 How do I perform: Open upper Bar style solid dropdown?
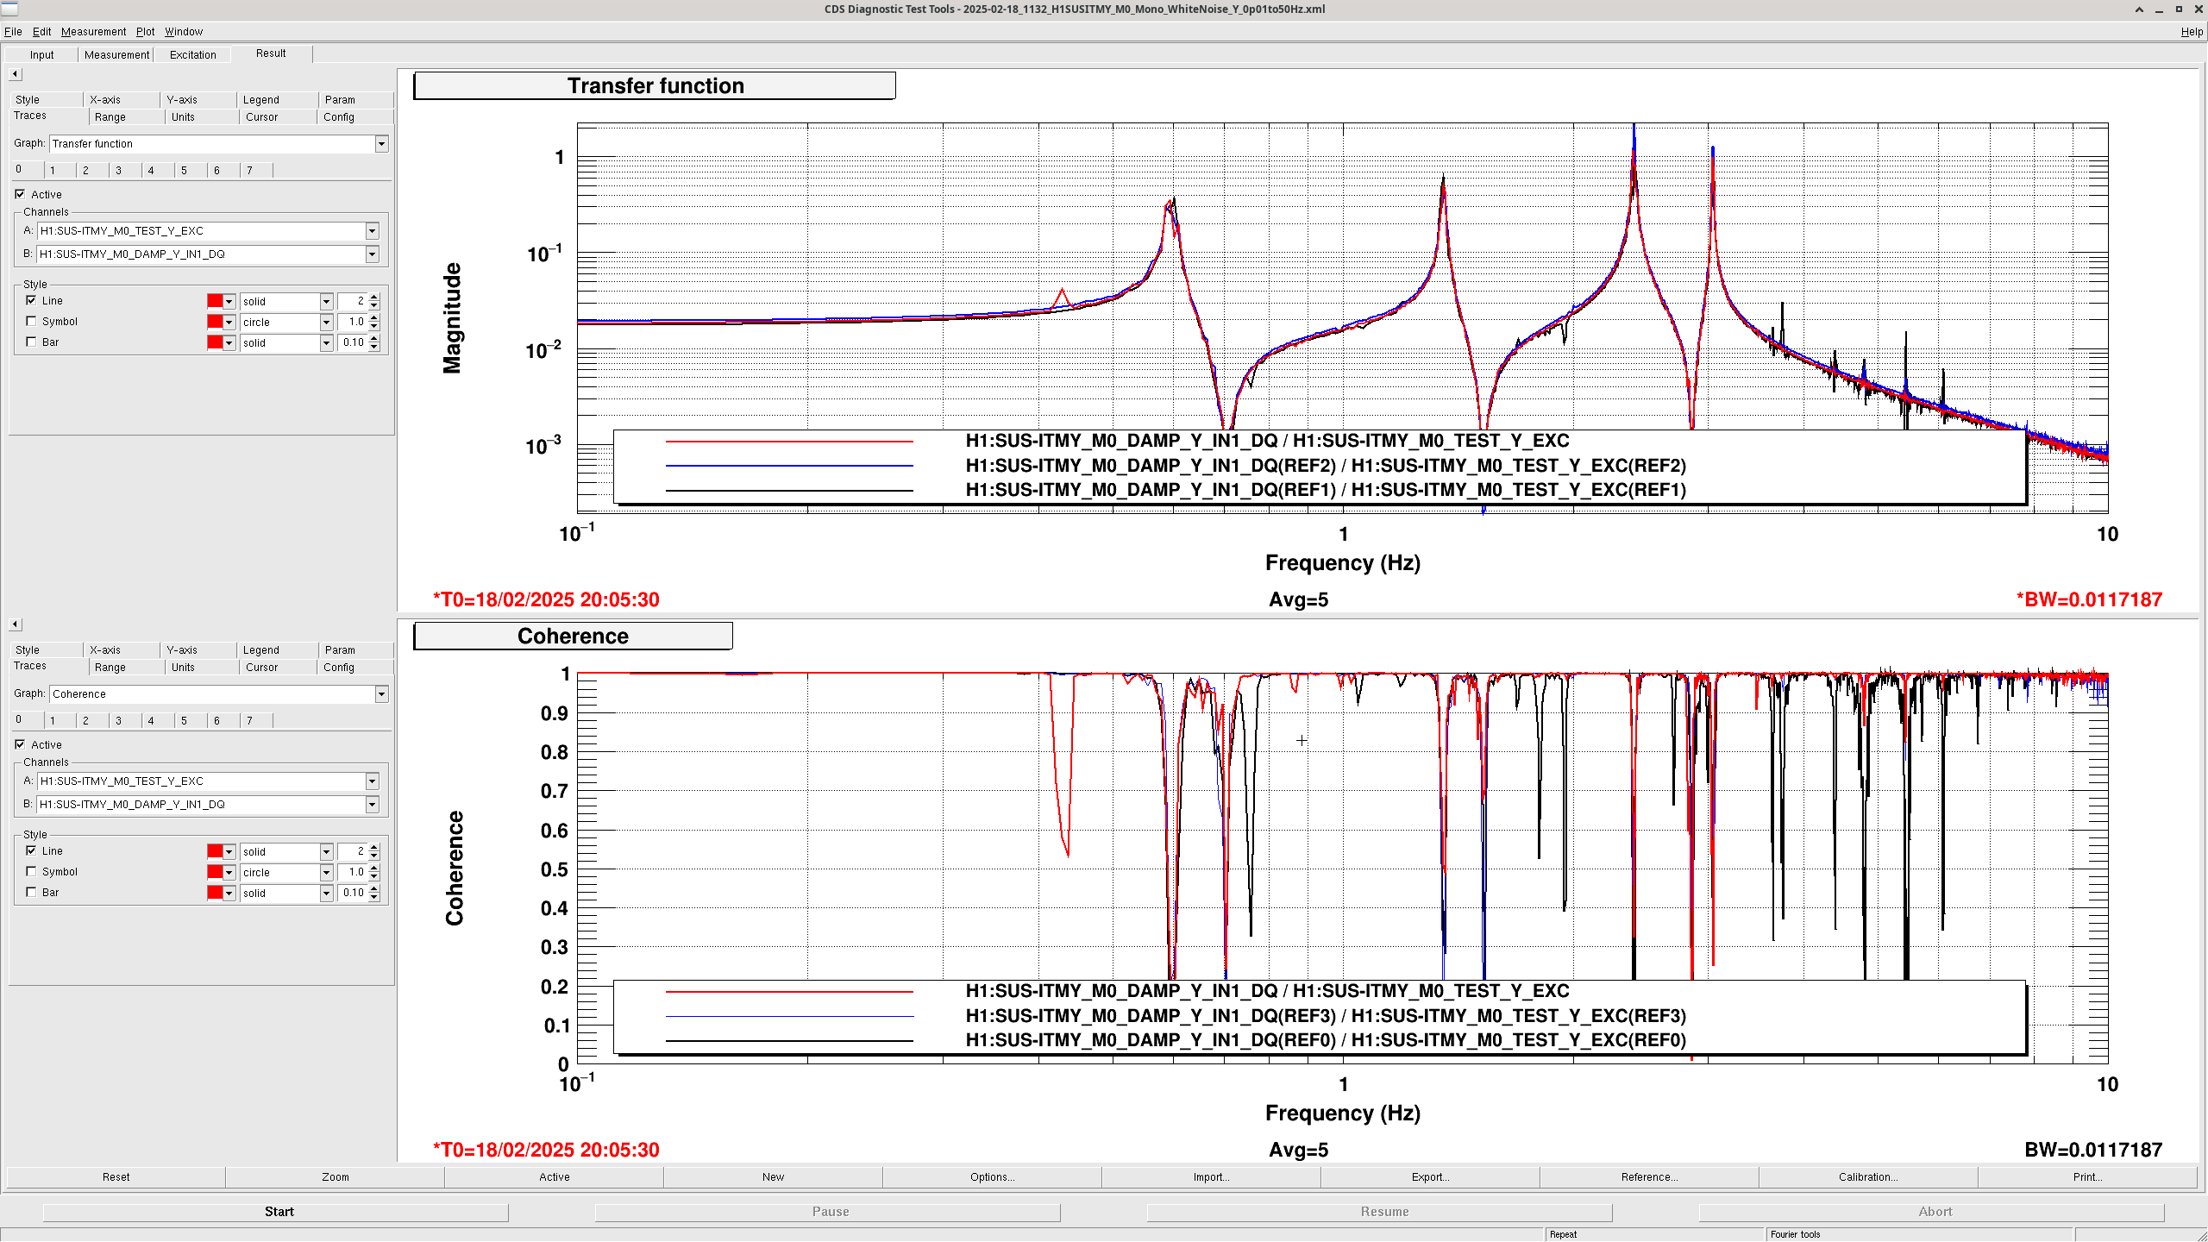[x=326, y=343]
